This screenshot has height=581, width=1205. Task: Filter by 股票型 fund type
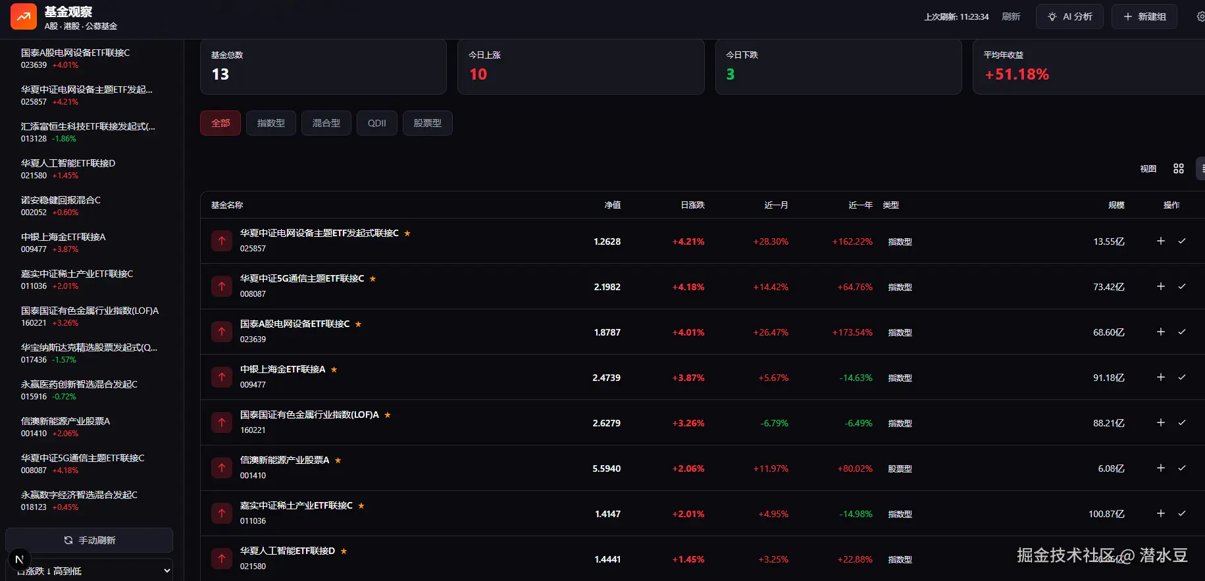427,123
